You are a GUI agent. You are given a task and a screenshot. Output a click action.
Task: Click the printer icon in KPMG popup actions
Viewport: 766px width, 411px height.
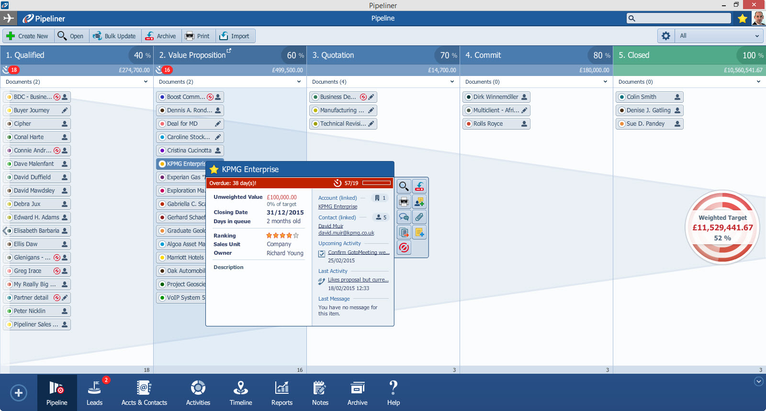coord(404,202)
